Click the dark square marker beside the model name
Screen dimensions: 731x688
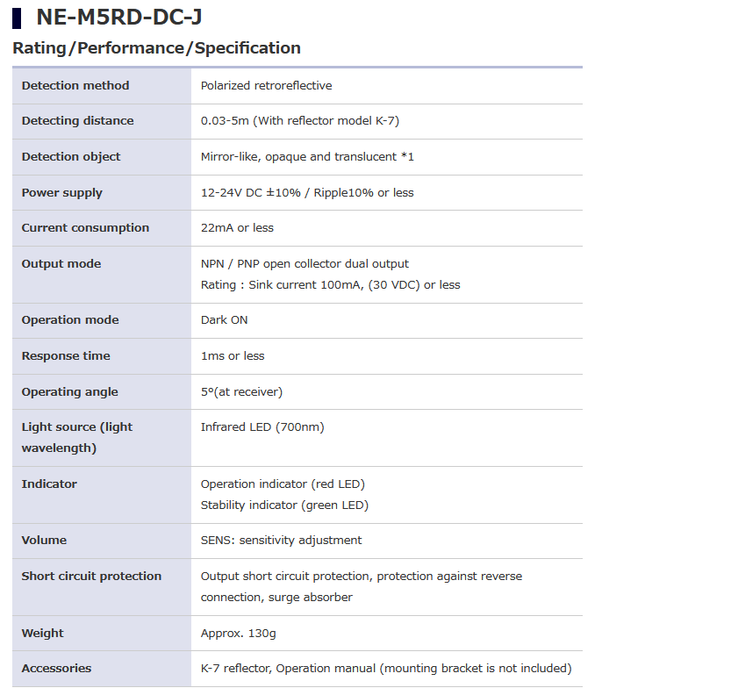coord(18,18)
